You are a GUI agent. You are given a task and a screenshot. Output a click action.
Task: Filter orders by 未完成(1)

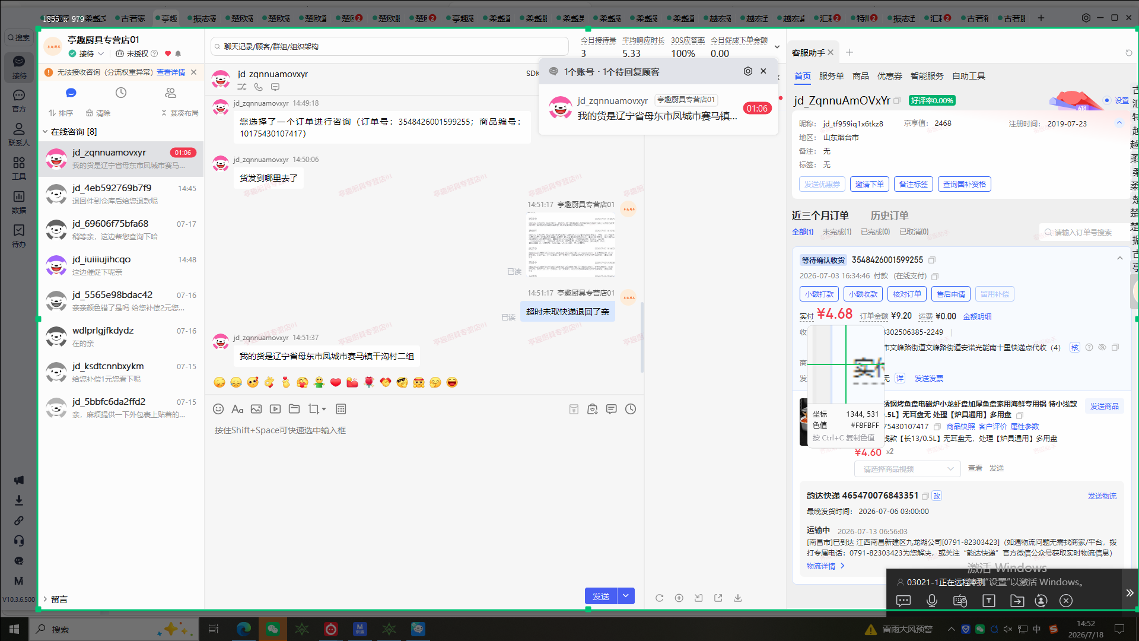pos(836,232)
